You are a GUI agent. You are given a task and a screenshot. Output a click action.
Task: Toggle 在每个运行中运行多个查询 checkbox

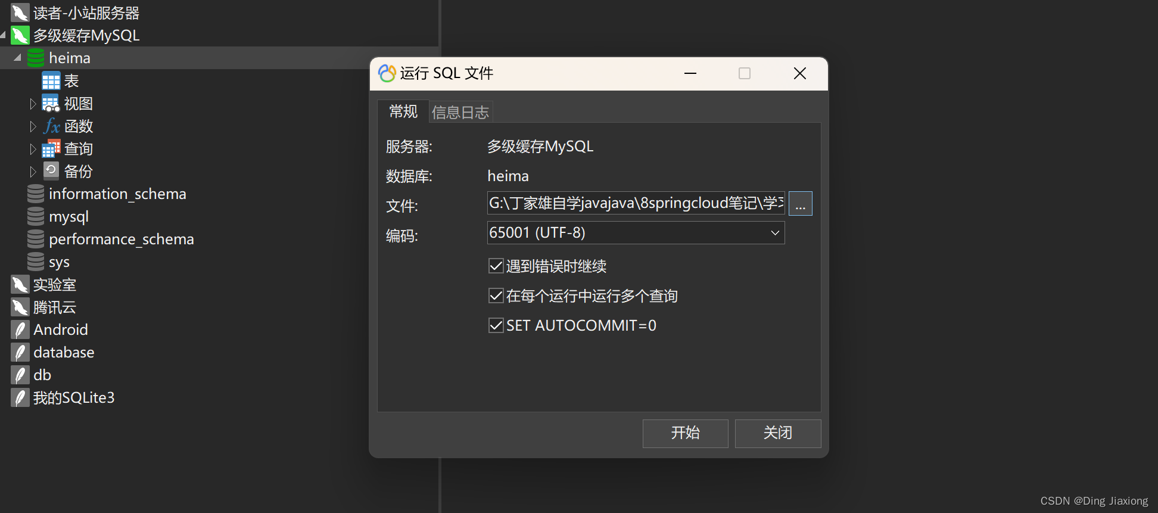click(x=496, y=296)
